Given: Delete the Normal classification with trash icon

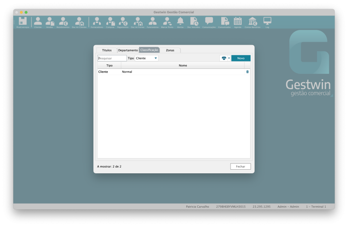Looking at the screenshot, I should click(x=247, y=72).
